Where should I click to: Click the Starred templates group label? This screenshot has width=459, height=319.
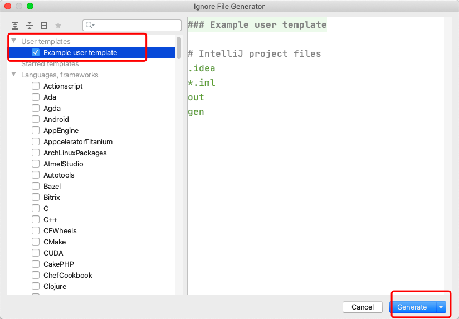[x=50, y=64]
